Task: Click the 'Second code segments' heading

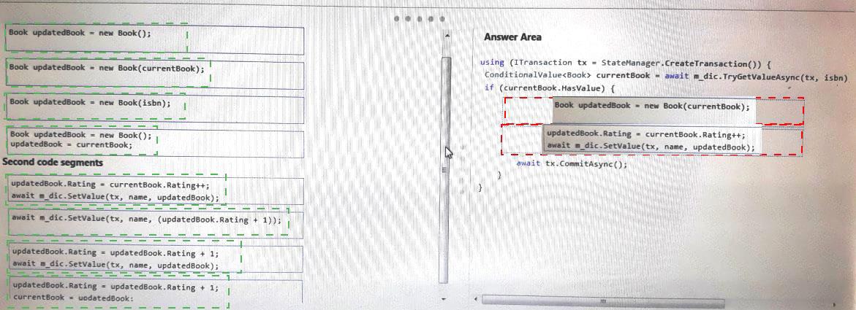Action: point(53,163)
